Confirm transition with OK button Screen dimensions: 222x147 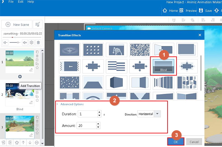176,142
